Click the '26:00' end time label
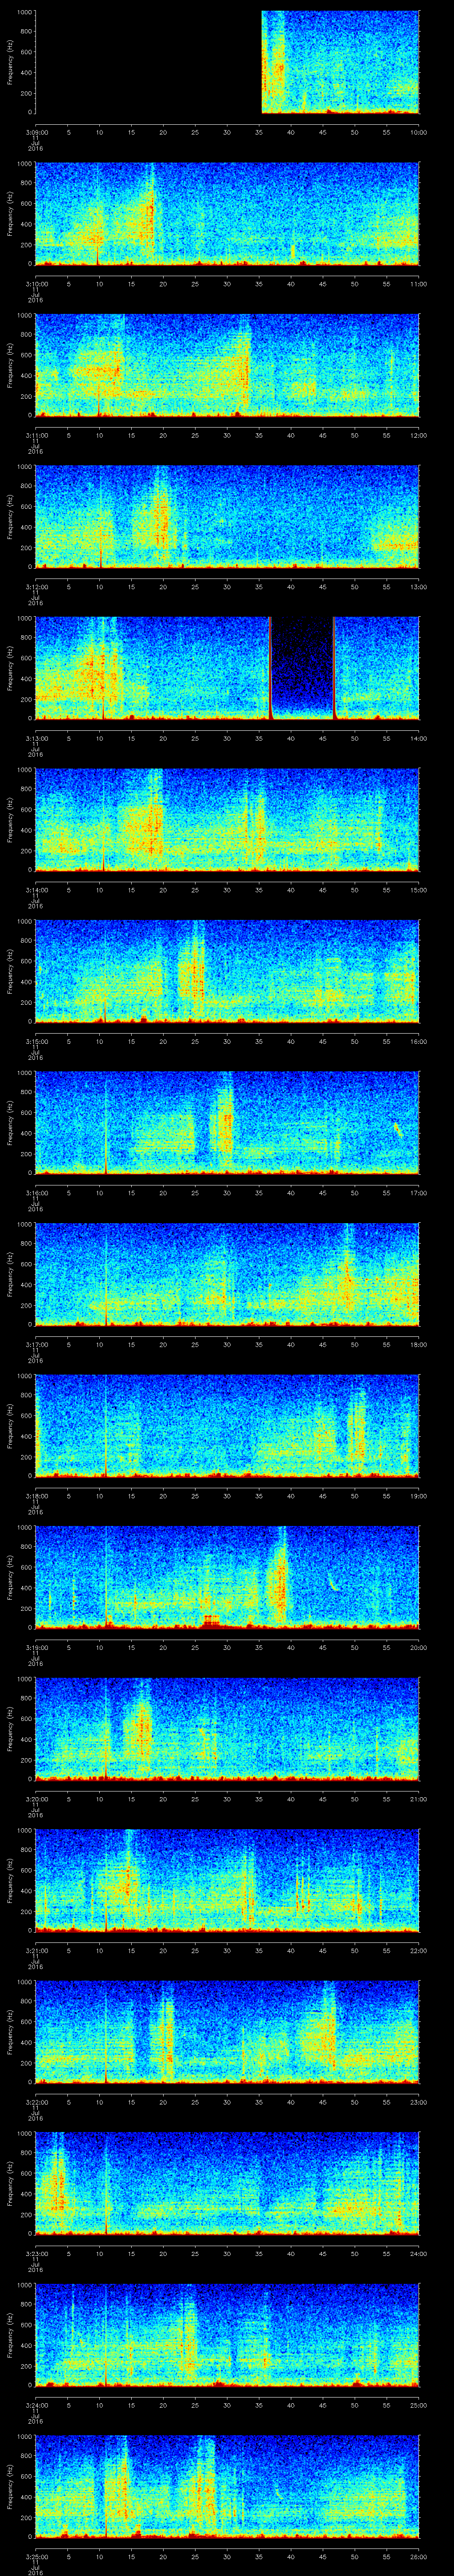Viewport: 454px width, 2576px height. click(x=419, y=2556)
